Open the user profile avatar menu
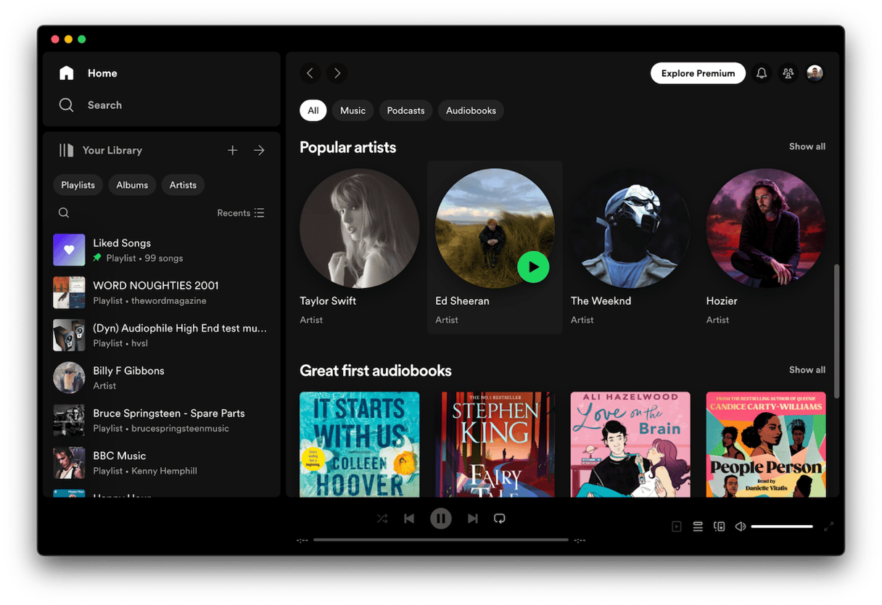Viewport: 882px width, 605px height. pos(815,73)
